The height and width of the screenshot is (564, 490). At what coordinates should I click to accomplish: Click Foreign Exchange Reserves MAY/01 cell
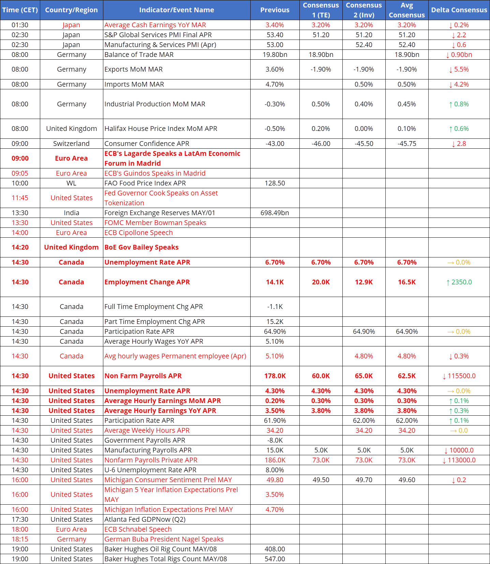pyautogui.click(x=177, y=213)
